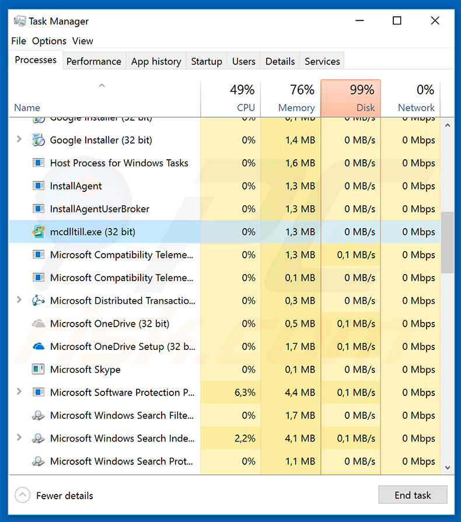Click the InstallAgentUserBroker process icon
The width and height of the screenshot is (461, 522).
[39, 209]
